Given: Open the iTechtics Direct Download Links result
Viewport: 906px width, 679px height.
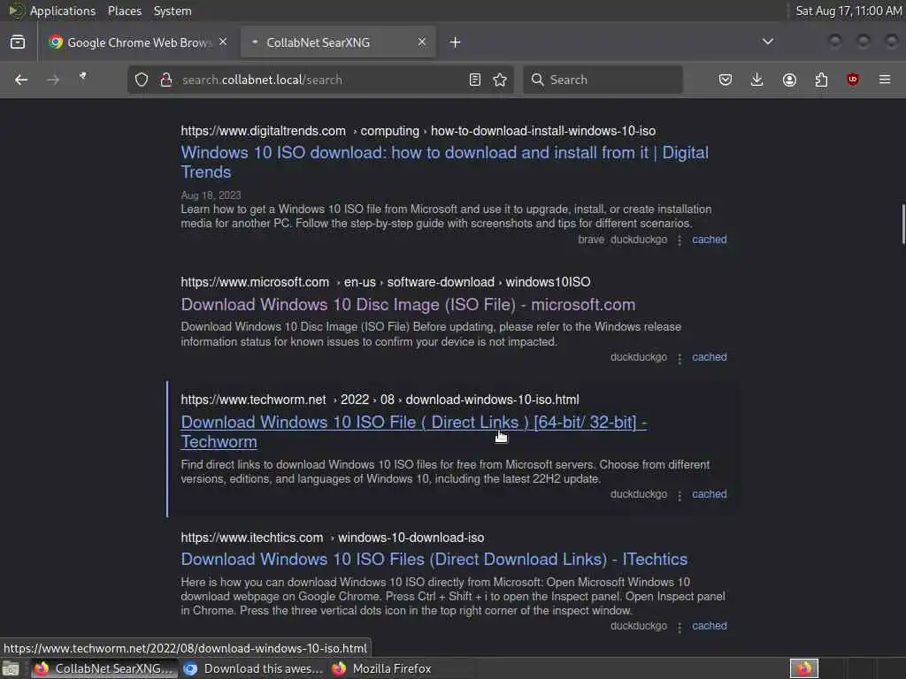Looking at the screenshot, I should coord(434,560).
